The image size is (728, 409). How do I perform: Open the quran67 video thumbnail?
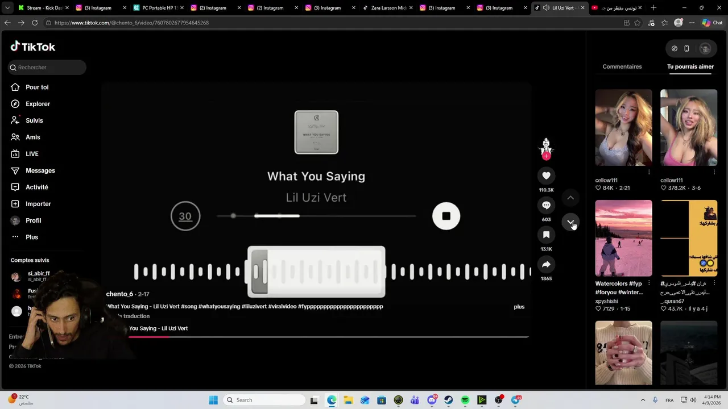[x=689, y=238]
